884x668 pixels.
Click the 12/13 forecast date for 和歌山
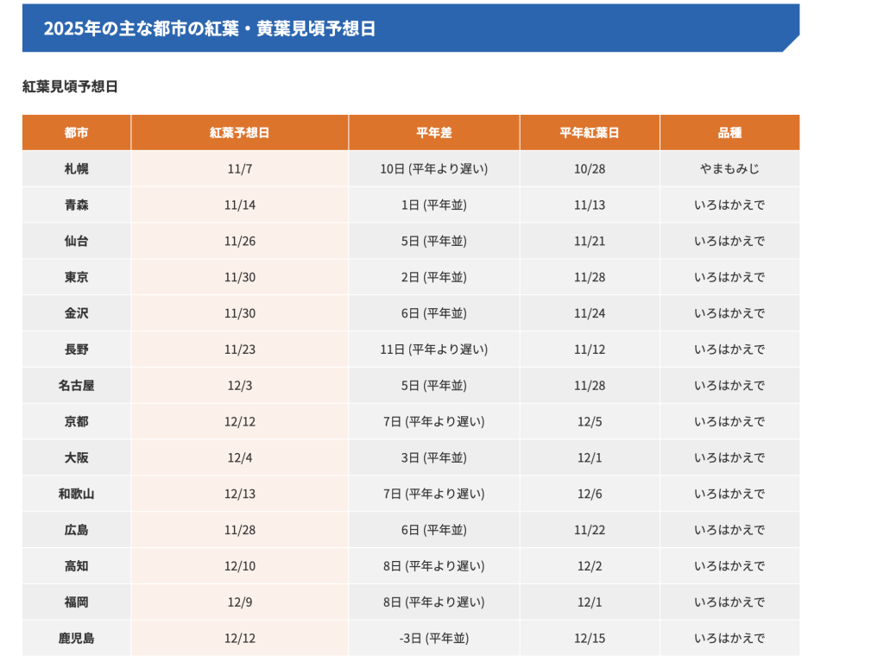click(239, 495)
